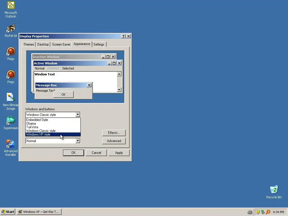The width and height of the screenshot is (288, 216).
Task: Click the preview Selected menu item
Action: tap(68, 68)
